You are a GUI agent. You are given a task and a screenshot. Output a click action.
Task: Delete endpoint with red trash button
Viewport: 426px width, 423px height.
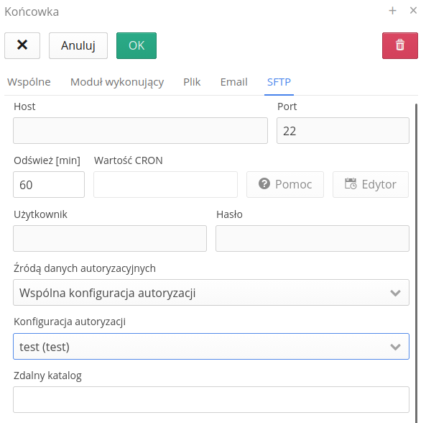click(x=400, y=45)
